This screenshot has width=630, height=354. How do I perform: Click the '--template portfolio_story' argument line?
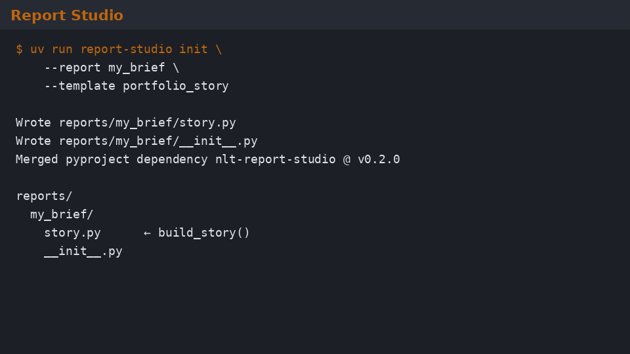[136, 86]
